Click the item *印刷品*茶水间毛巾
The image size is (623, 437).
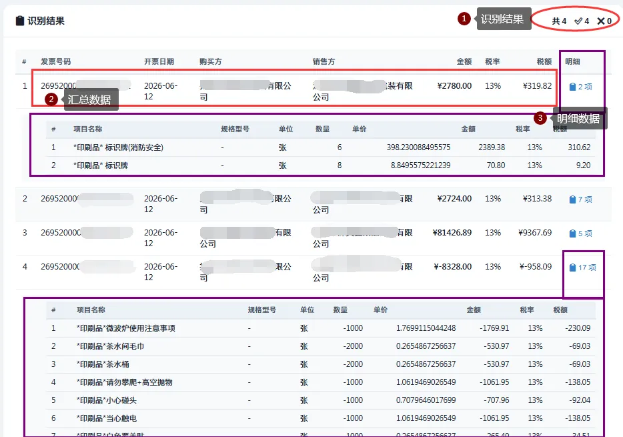tap(110, 346)
